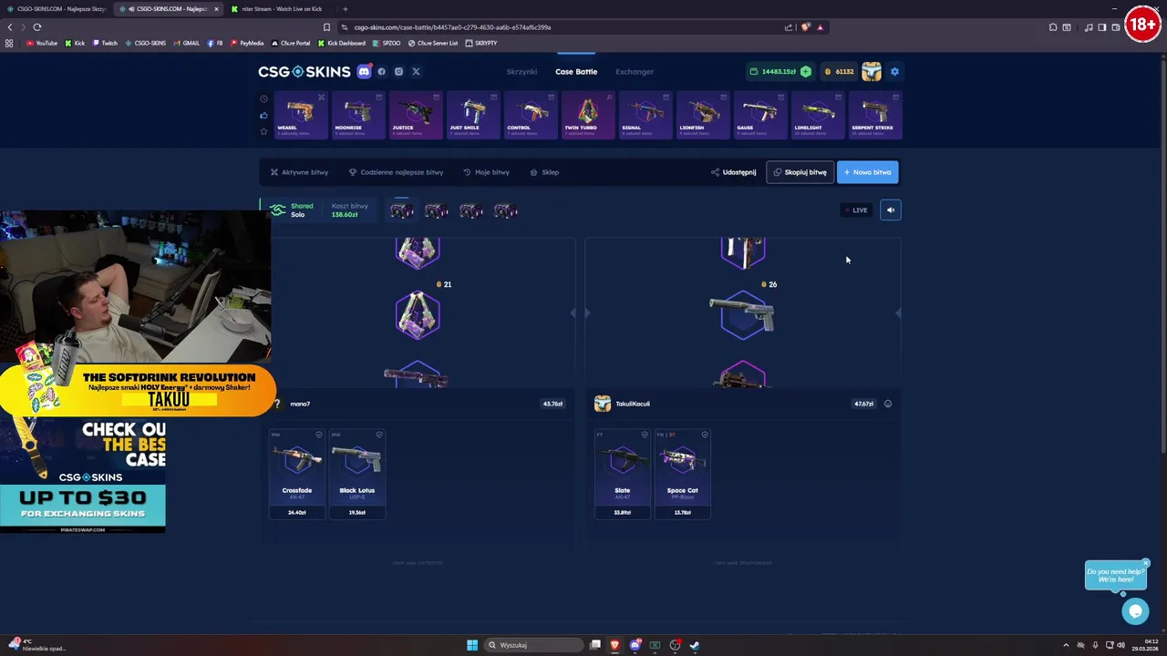1167x656 pixels.
Task: Click the Nowa bitwa button
Action: click(867, 172)
